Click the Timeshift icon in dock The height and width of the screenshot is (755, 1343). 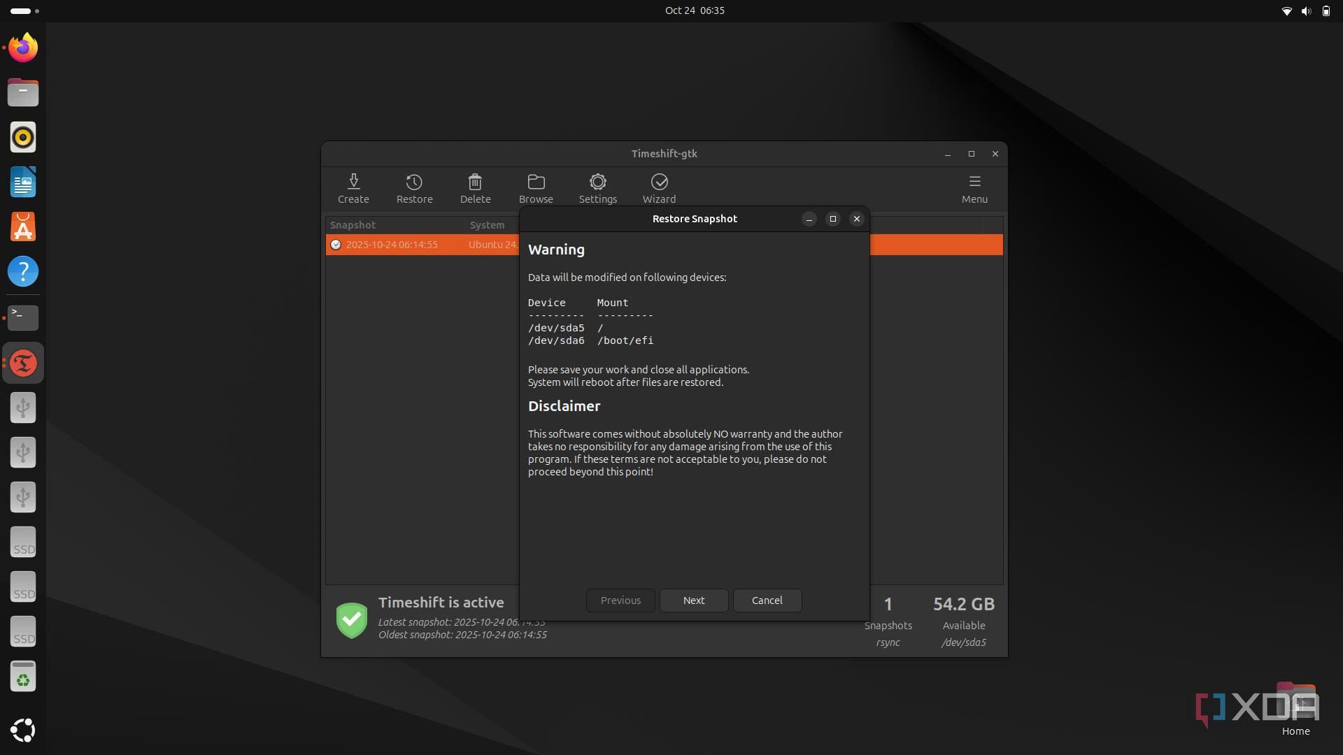(x=23, y=364)
